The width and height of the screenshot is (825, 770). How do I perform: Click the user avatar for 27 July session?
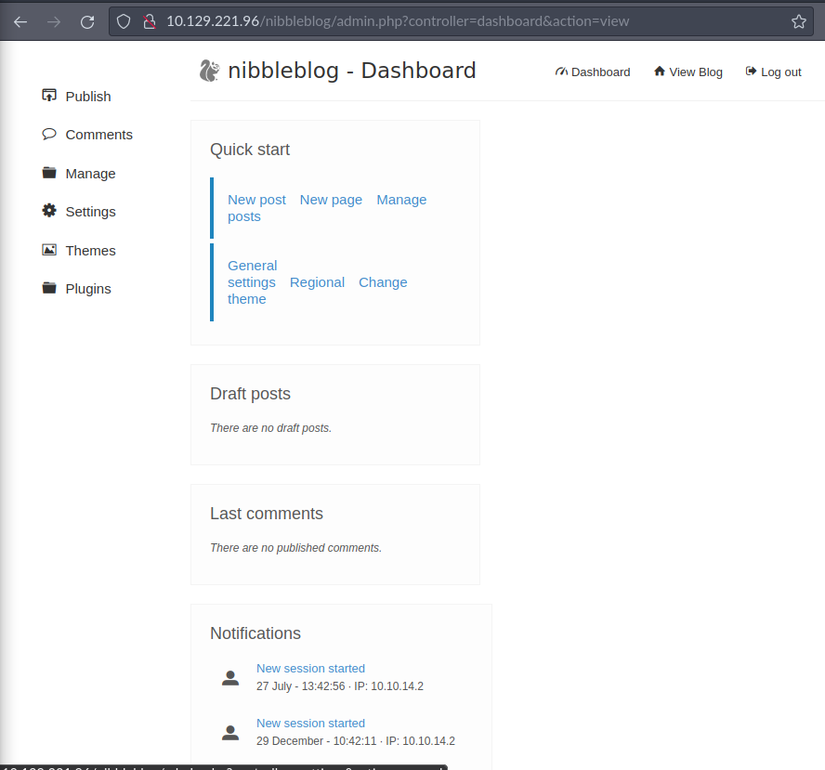click(x=229, y=677)
